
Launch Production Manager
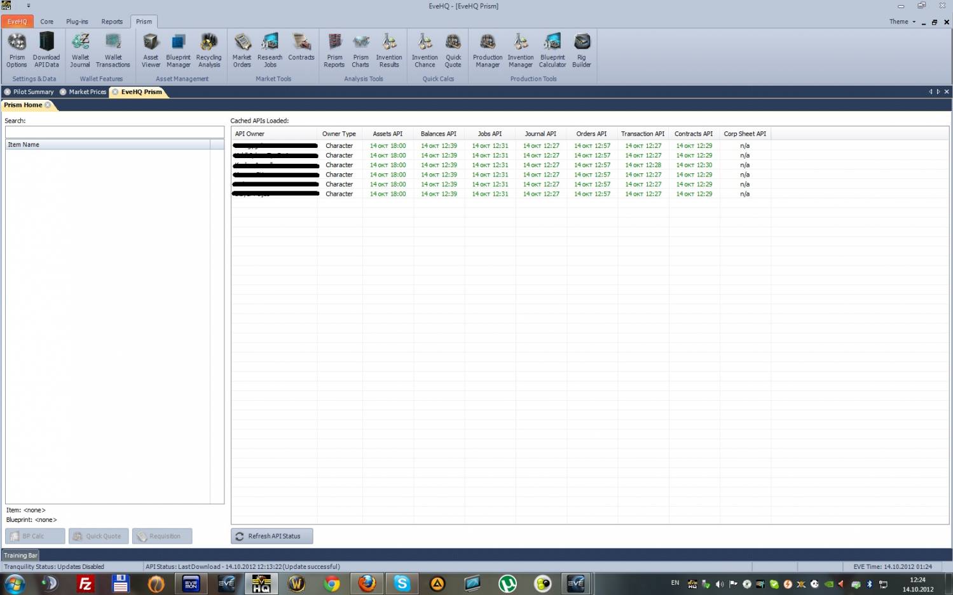click(x=488, y=50)
